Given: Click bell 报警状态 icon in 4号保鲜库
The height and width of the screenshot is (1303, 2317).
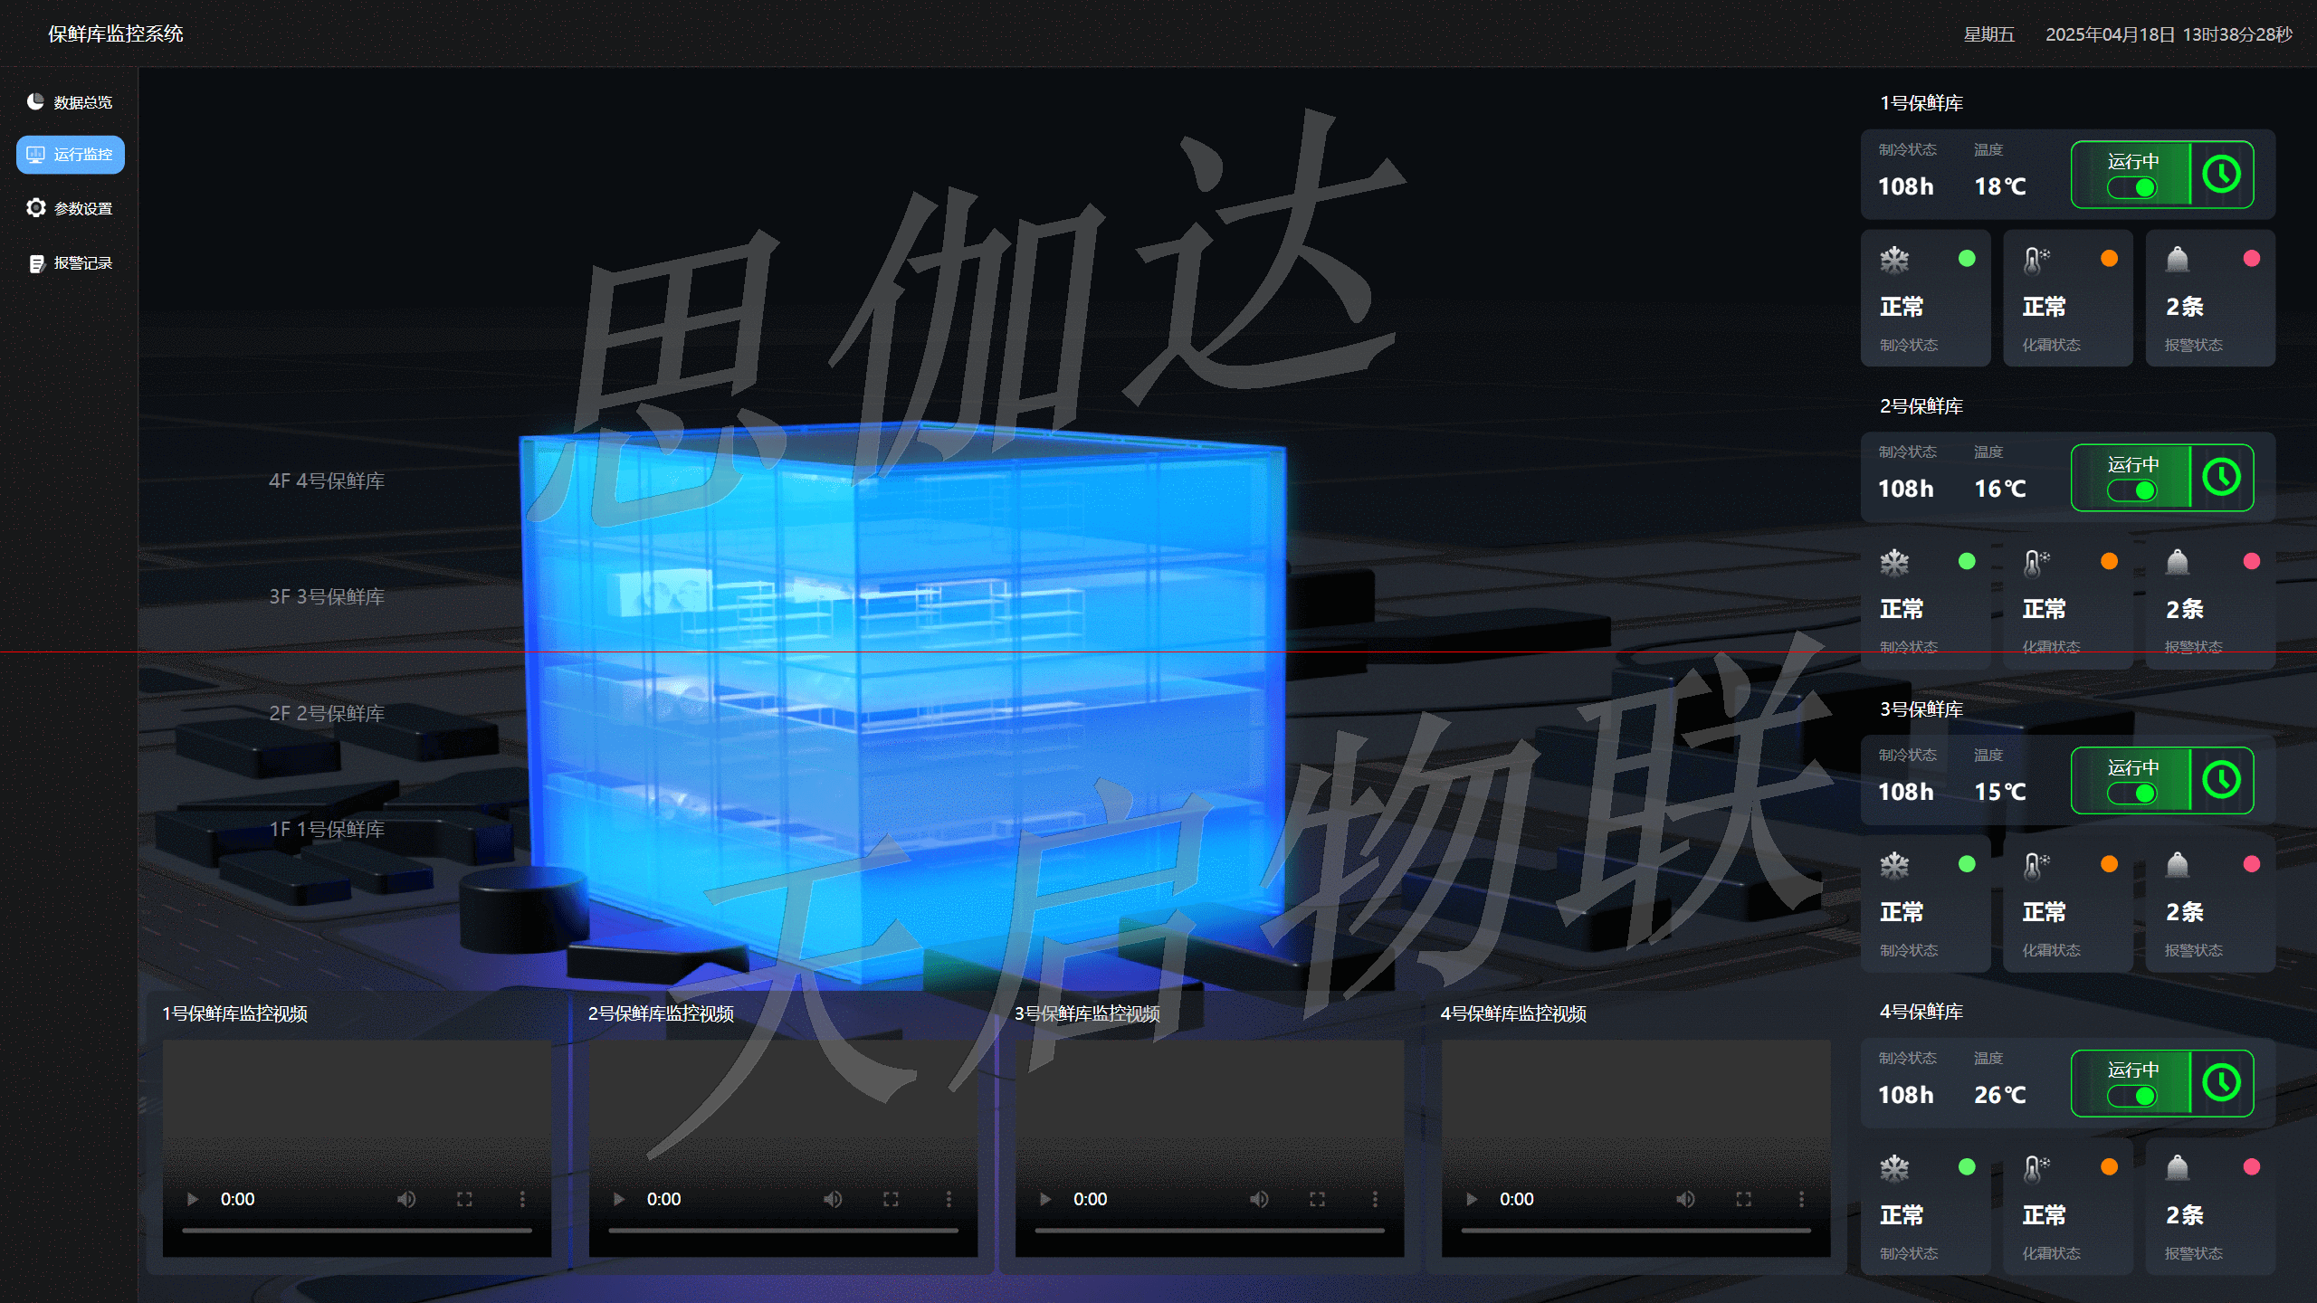Looking at the screenshot, I should [2178, 1168].
